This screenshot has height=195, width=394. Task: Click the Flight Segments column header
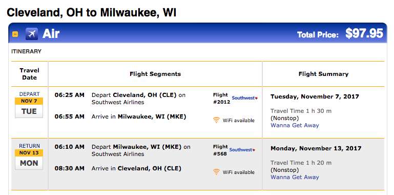[x=155, y=74]
